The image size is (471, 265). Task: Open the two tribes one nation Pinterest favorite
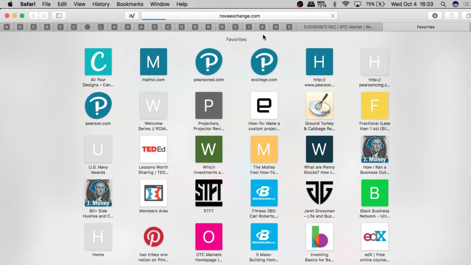(x=153, y=237)
